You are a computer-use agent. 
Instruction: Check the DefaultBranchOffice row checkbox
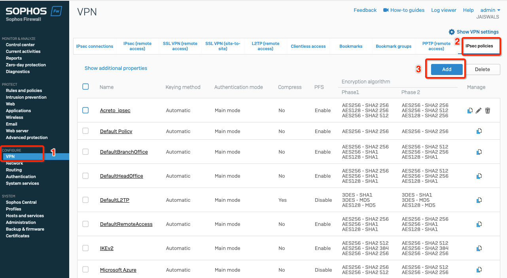coord(85,151)
